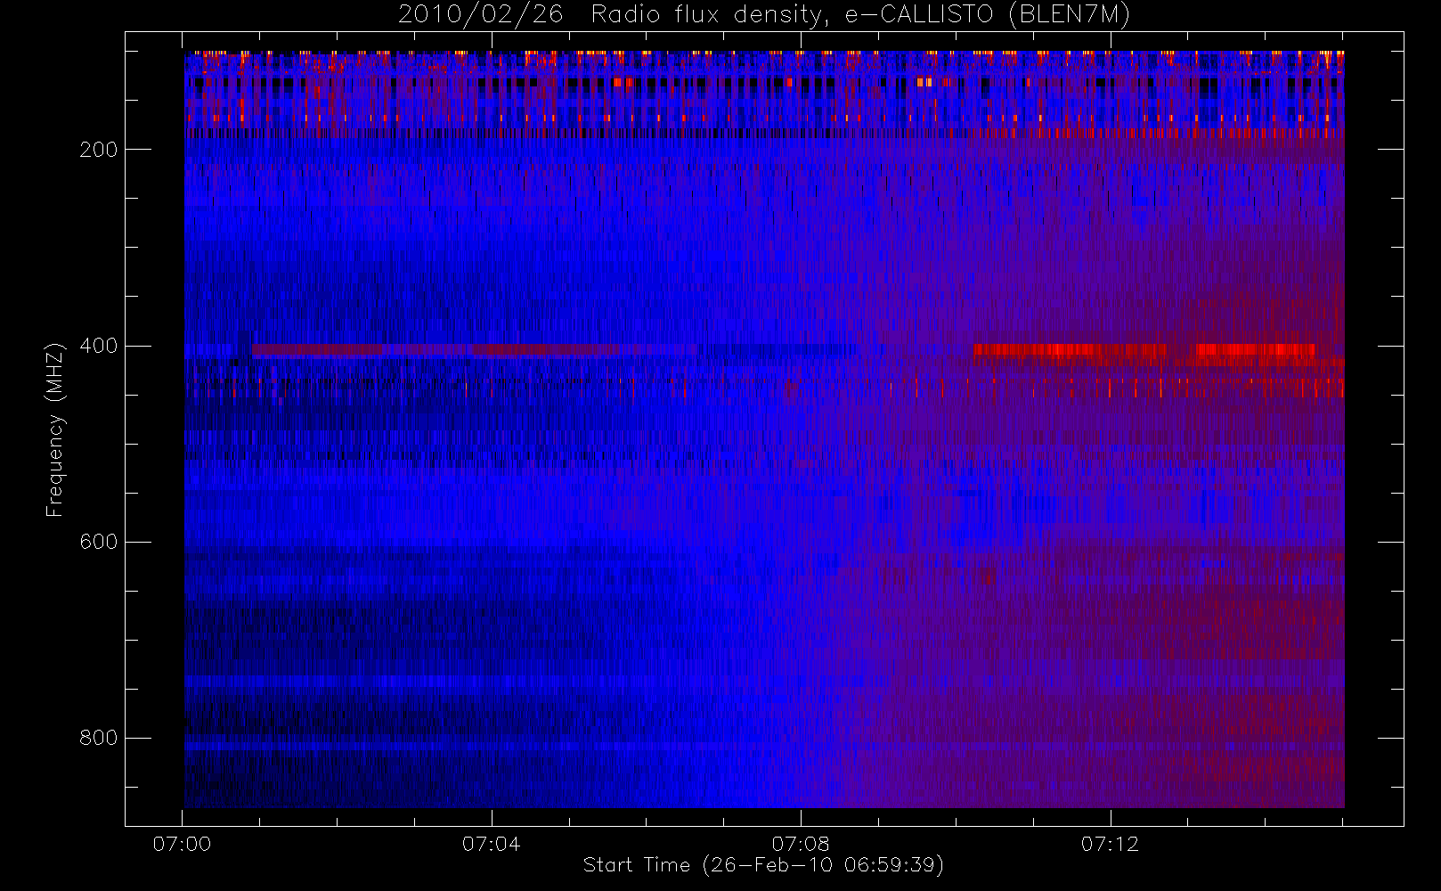Click the bright red burst near 400 MHz

[1144, 350]
